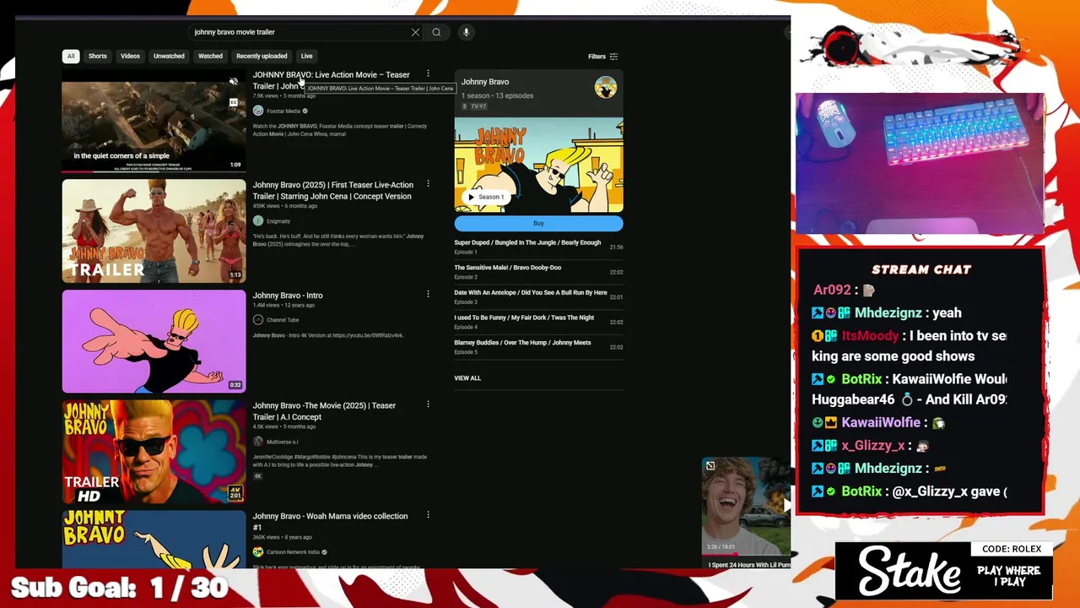Select the Shorts filter chip
This screenshot has height=608, width=1080.
[98, 57]
